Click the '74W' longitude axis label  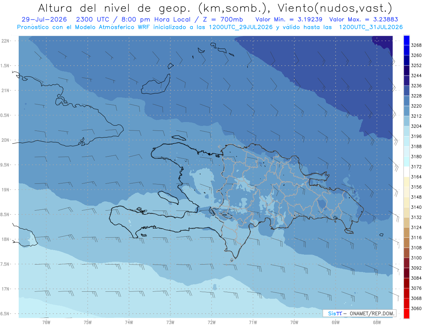tap(129, 322)
